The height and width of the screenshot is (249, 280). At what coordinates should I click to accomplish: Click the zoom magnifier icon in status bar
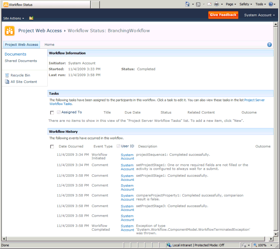point(255,245)
